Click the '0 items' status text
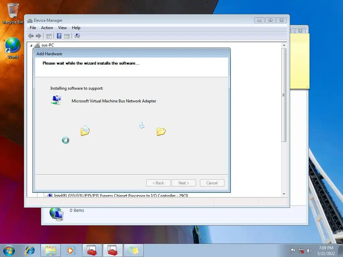 pos(77,210)
